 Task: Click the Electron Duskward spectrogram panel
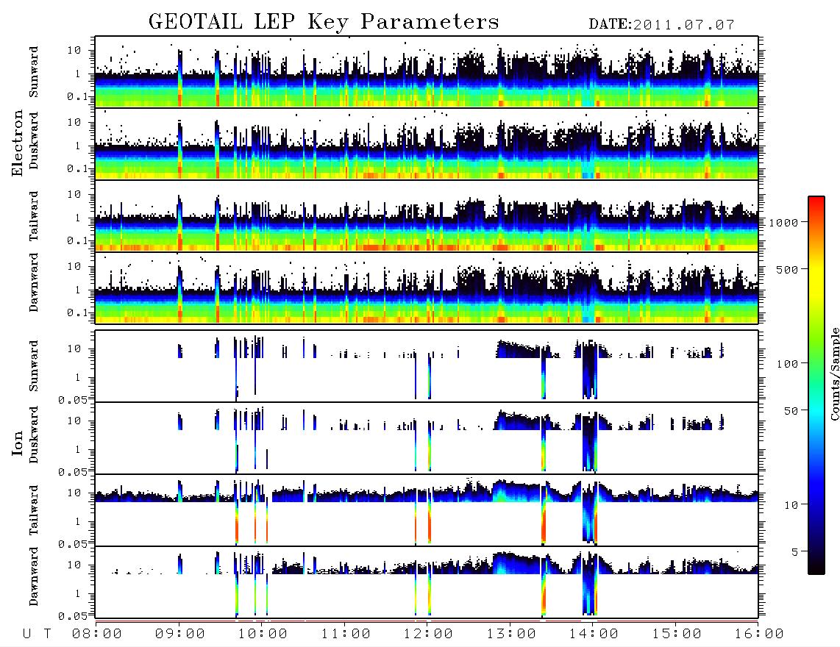[x=427, y=143]
